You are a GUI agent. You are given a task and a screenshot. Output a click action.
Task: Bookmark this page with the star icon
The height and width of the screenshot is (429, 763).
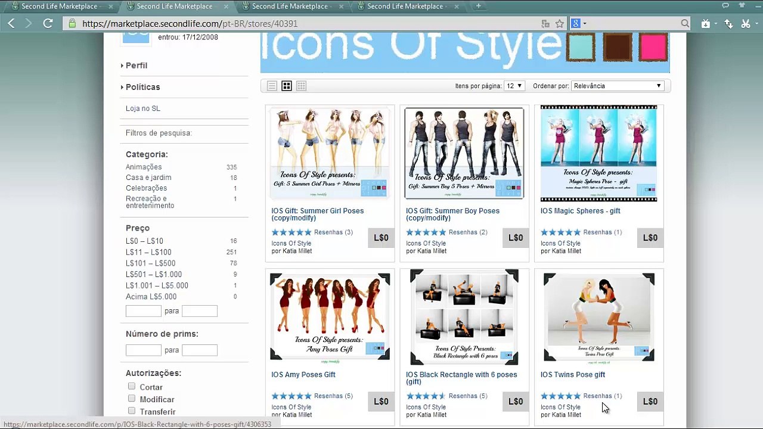tap(560, 23)
